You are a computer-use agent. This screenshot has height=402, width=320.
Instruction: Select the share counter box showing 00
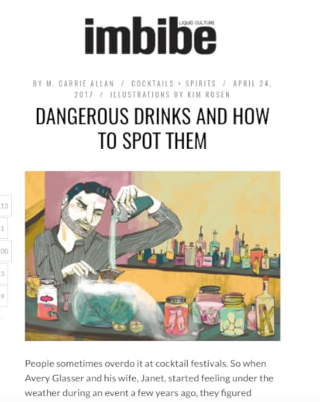point(5,251)
